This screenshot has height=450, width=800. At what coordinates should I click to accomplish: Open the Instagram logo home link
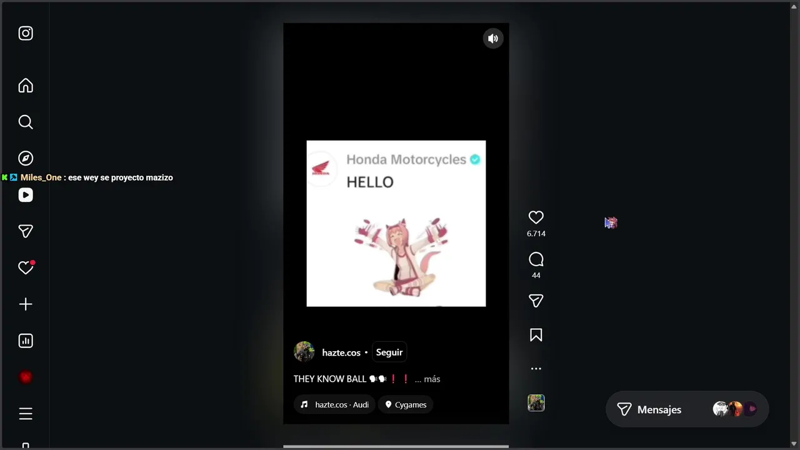(26, 33)
